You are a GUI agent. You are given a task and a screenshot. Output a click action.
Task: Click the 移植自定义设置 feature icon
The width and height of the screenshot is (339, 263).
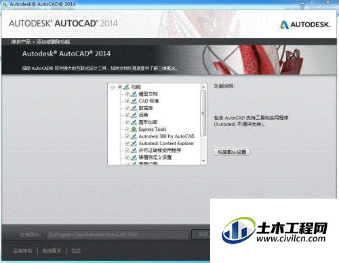coord(134,157)
